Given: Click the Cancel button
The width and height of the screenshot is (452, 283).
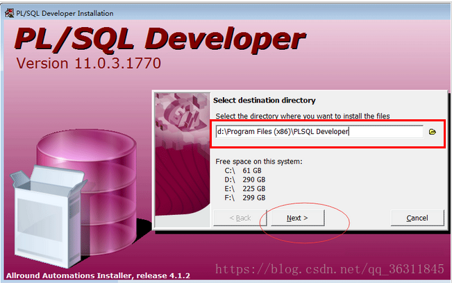Looking at the screenshot, I should coord(417,218).
